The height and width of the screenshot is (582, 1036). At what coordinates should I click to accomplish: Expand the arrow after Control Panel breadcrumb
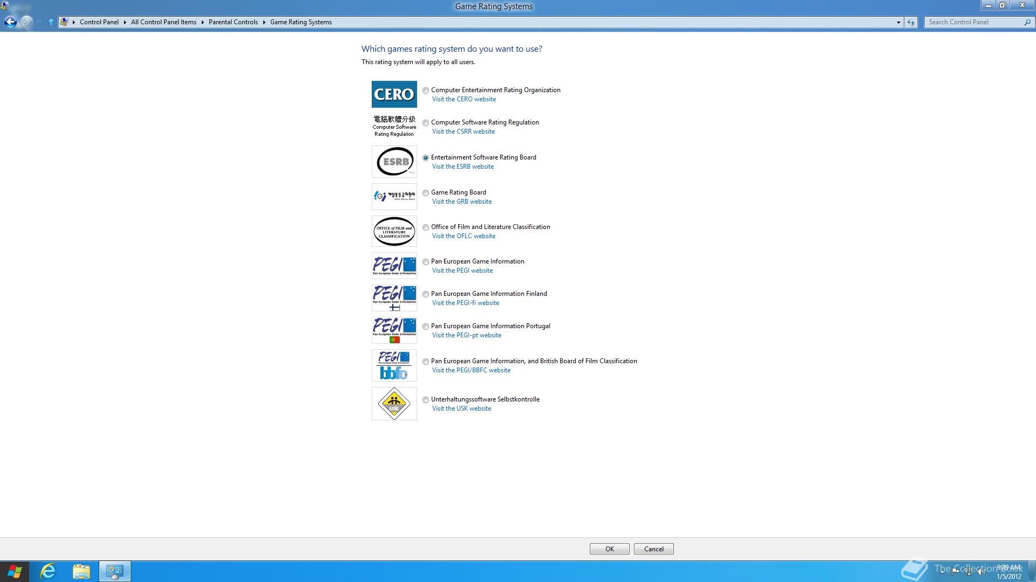(x=125, y=22)
